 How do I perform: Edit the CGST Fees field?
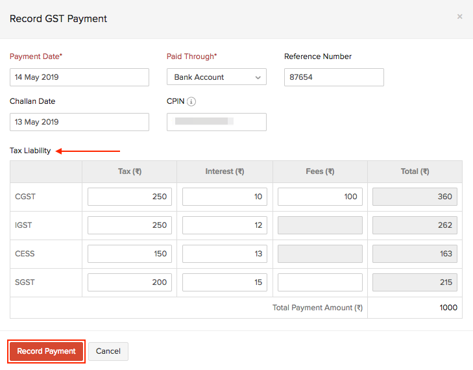320,197
